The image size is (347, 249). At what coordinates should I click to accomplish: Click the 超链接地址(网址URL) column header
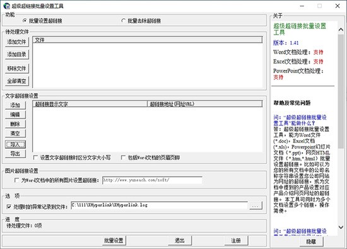coord(204,104)
